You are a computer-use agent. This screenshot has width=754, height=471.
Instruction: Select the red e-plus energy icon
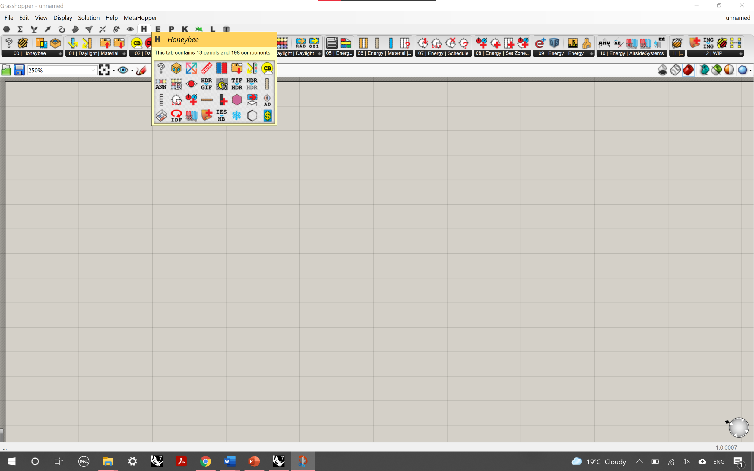point(540,43)
